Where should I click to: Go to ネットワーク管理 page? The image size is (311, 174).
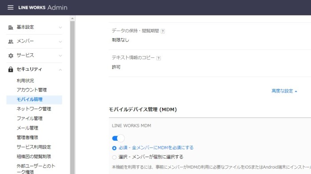click(34, 109)
